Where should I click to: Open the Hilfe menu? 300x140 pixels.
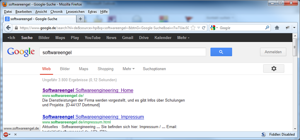(x=104, y=12)
